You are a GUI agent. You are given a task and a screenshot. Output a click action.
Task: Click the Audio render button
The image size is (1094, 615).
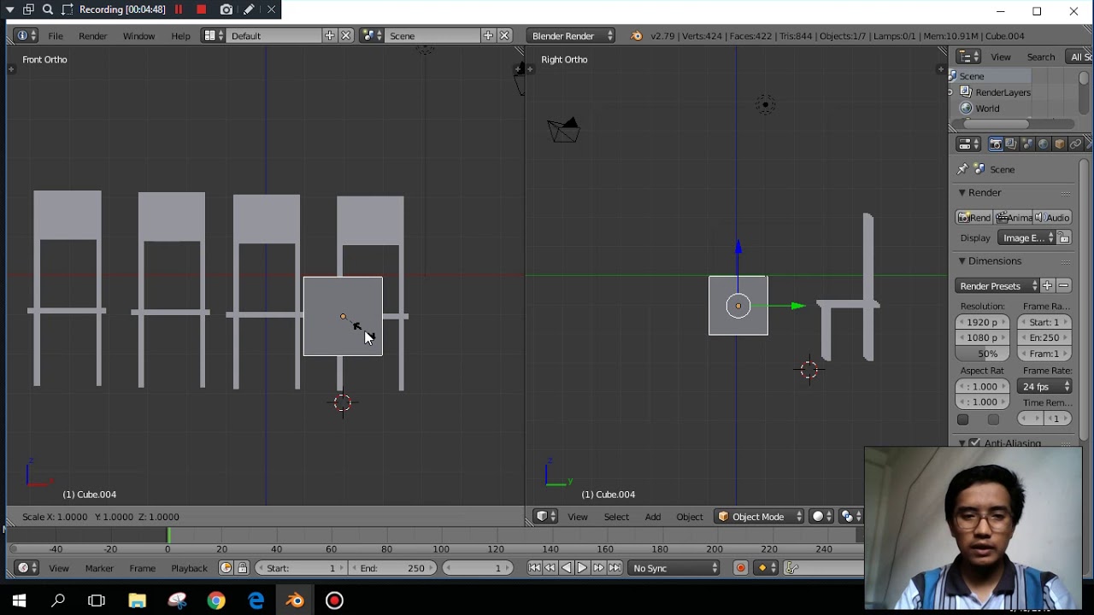coord(1052,218)
